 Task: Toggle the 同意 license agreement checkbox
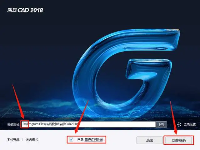[x=71, y=139]
